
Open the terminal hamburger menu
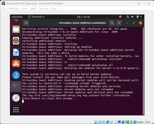click(119, 23)
